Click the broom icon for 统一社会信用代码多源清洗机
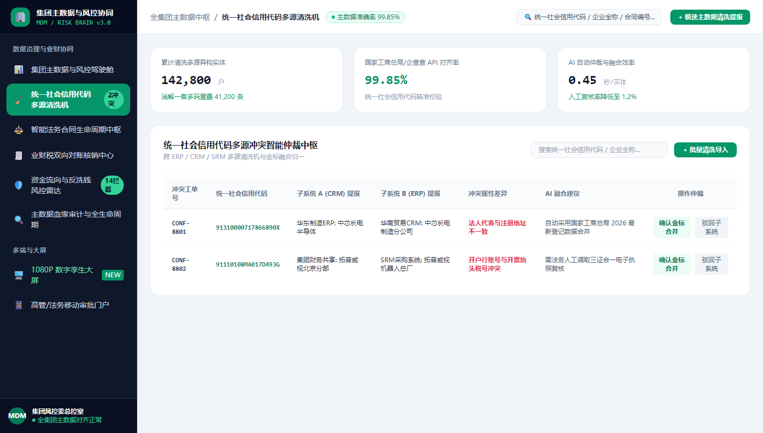This screenshot has height=433, width=763. (x=19, y=100)
